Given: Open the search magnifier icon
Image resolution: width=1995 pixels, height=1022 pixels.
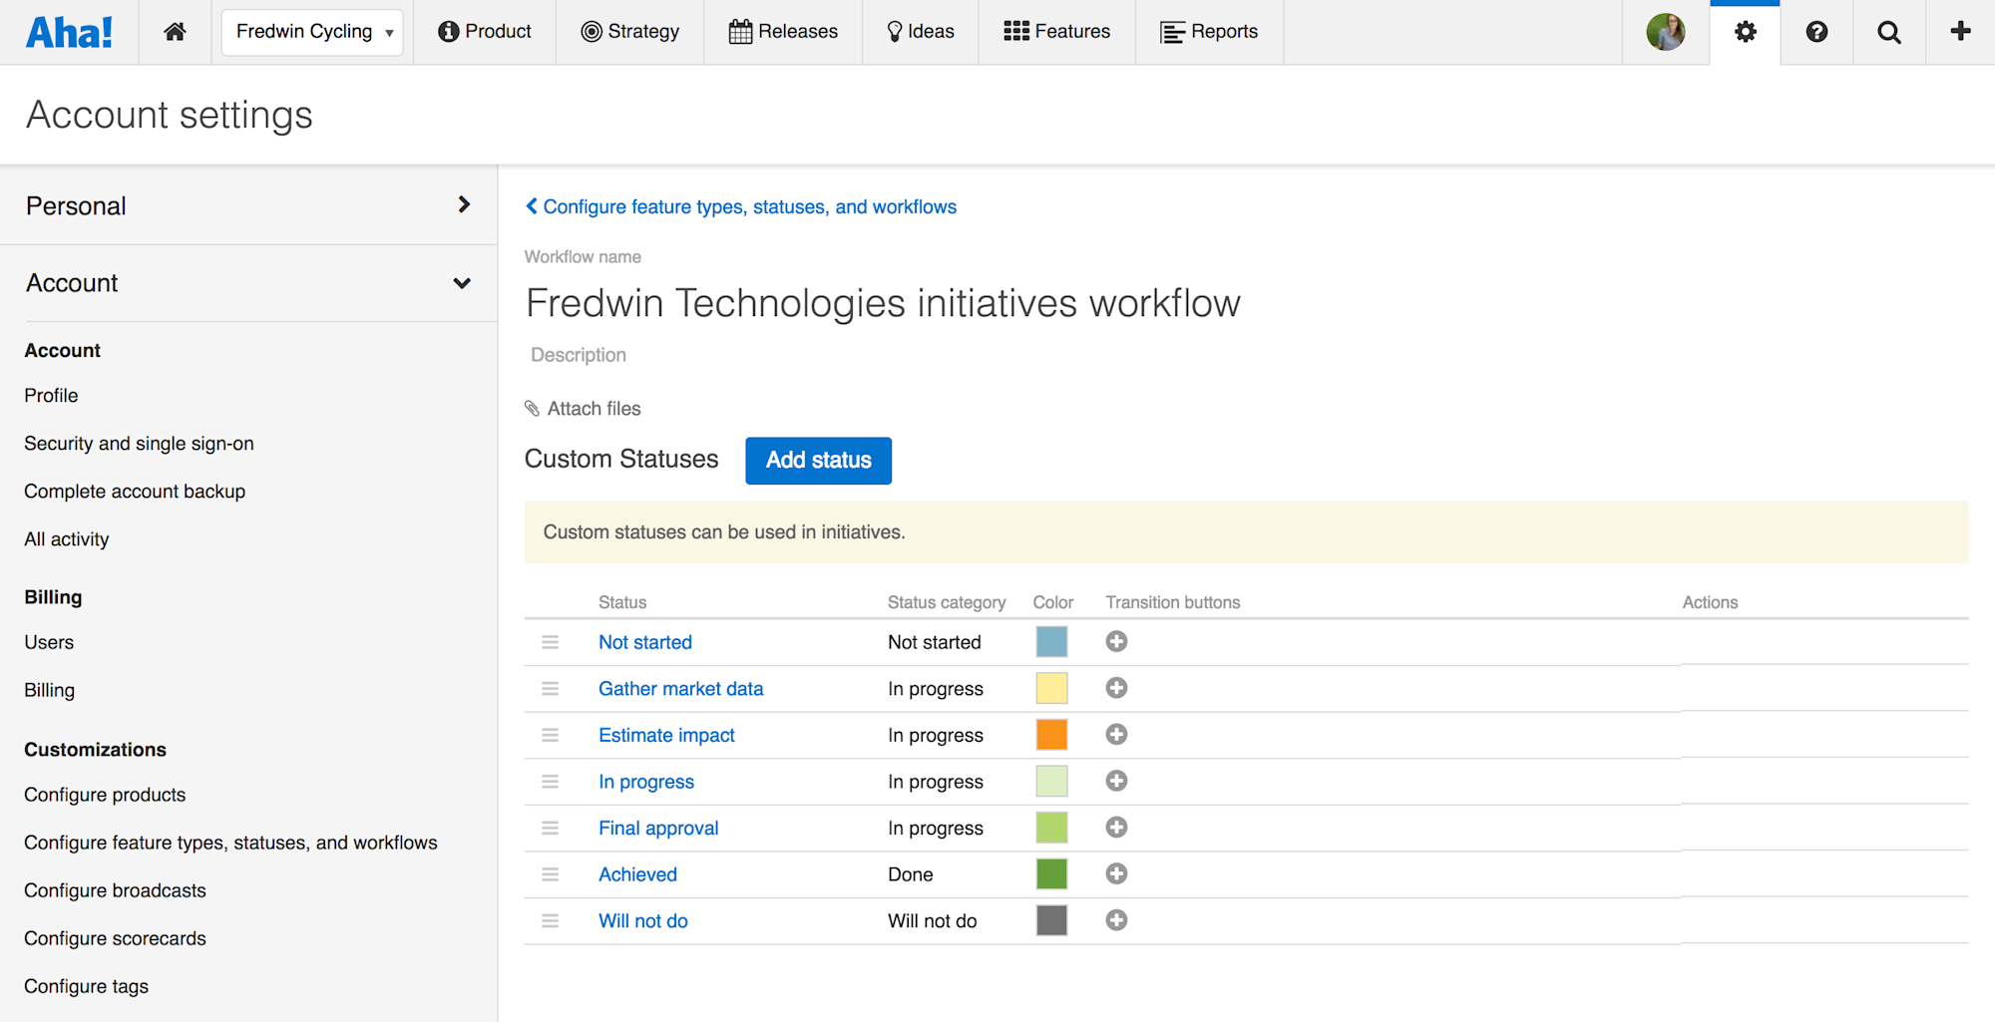Looking at the screenshot, I should point(1888,32).
